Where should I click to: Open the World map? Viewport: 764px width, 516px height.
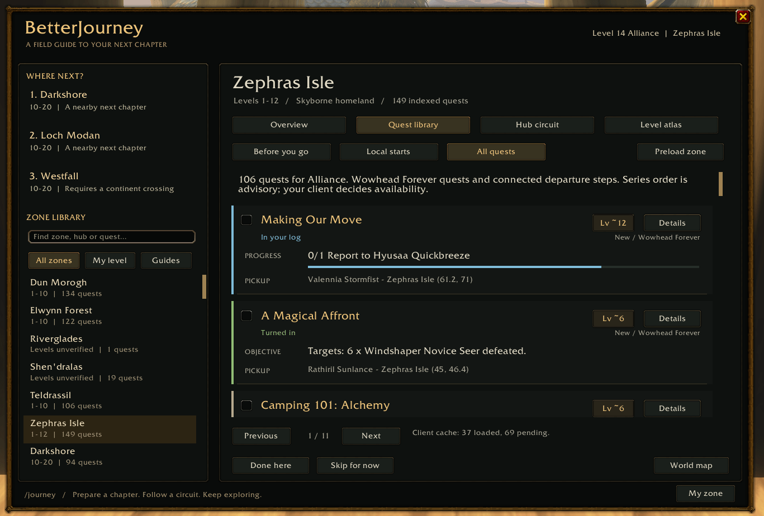(691, 466)
